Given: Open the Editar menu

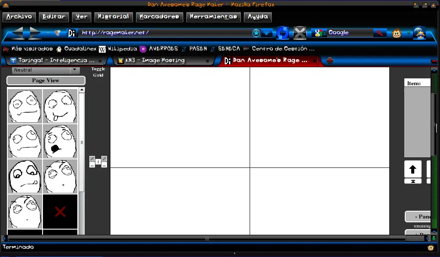Looking at the screenshot, I should pyautogui.click(x=54, y=17).
